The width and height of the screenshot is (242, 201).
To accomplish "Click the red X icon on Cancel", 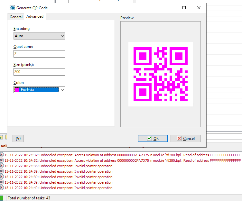I will (179, 139).
